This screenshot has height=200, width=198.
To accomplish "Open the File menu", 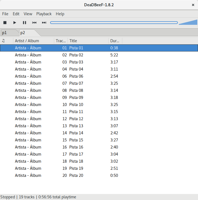I will click(5, 14).
